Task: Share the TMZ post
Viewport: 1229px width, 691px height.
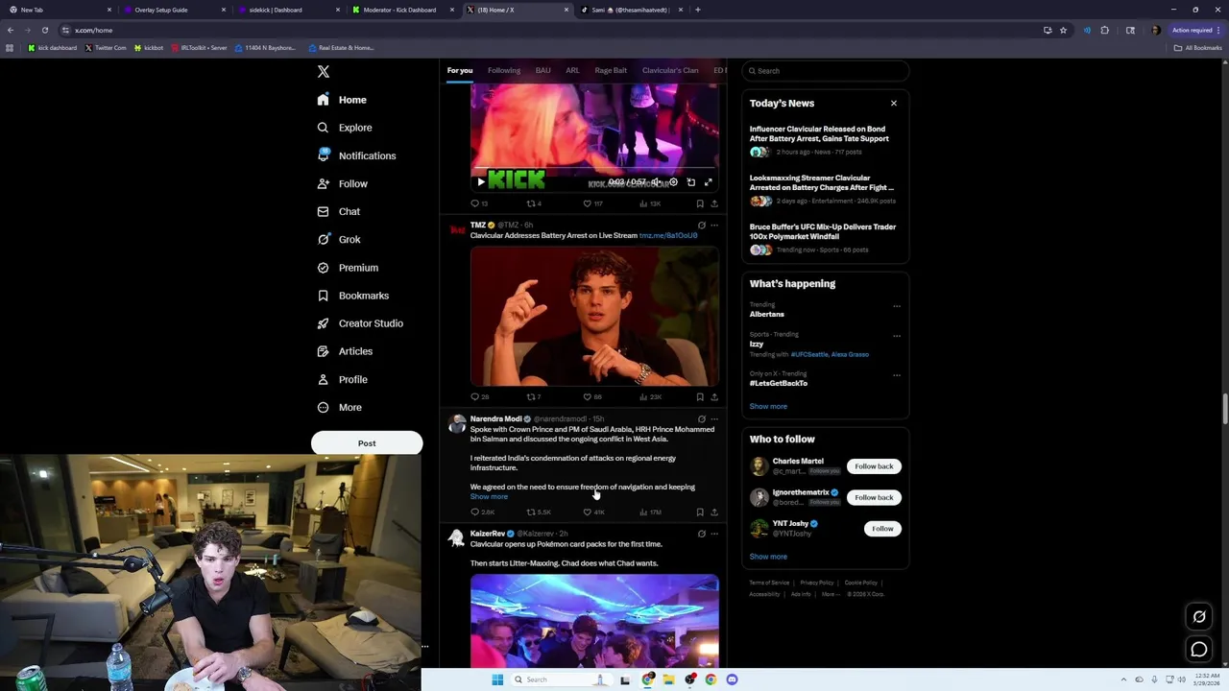Action: [x=713, y=396]
